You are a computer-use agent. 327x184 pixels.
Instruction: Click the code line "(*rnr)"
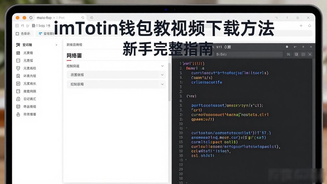[x=191, y=96]
